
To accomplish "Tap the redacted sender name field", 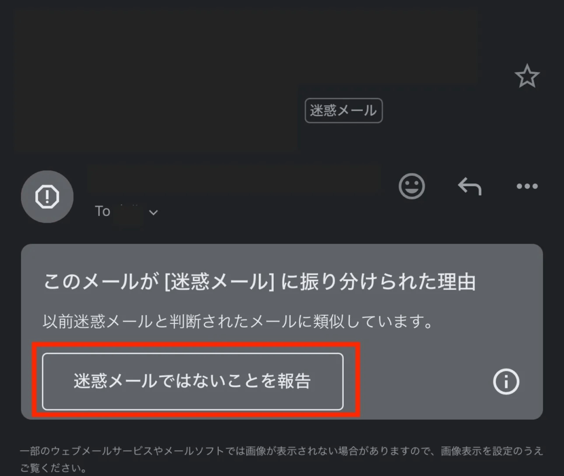I will 235,180.
